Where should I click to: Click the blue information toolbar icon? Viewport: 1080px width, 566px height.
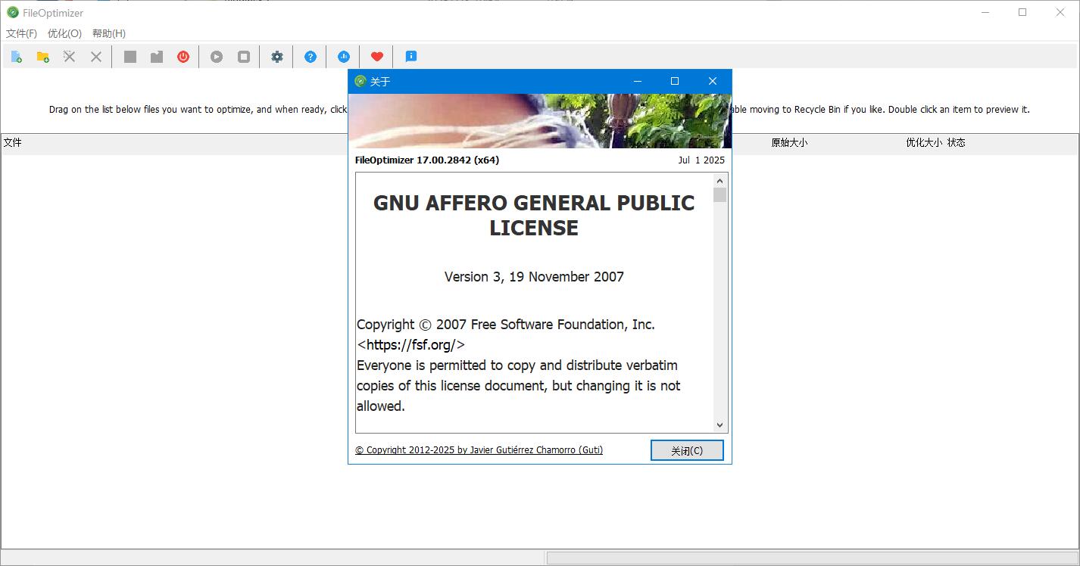(411, 57)
